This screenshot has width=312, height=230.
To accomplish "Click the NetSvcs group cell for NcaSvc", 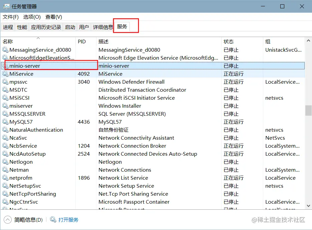I will pyautogui.click(x=275, y=138).
